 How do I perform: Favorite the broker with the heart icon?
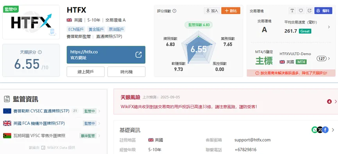pyautogui.click(x=301, y=11)
